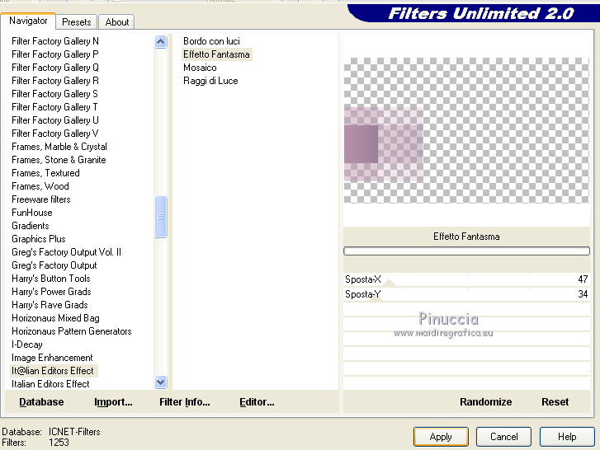Select Harry's Power Grads category

[51, 292]
